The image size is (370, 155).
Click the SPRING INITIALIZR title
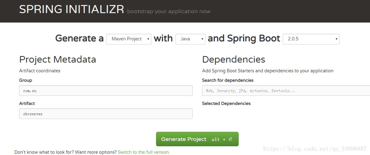(x=72, y=9)
